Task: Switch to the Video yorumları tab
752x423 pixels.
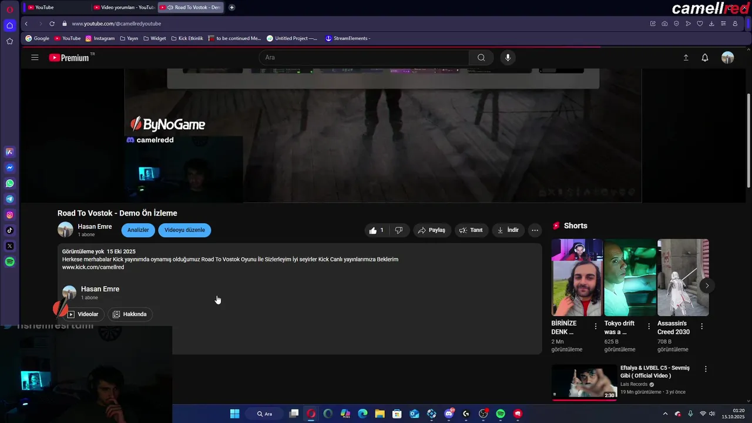Action: click(123, 7)
